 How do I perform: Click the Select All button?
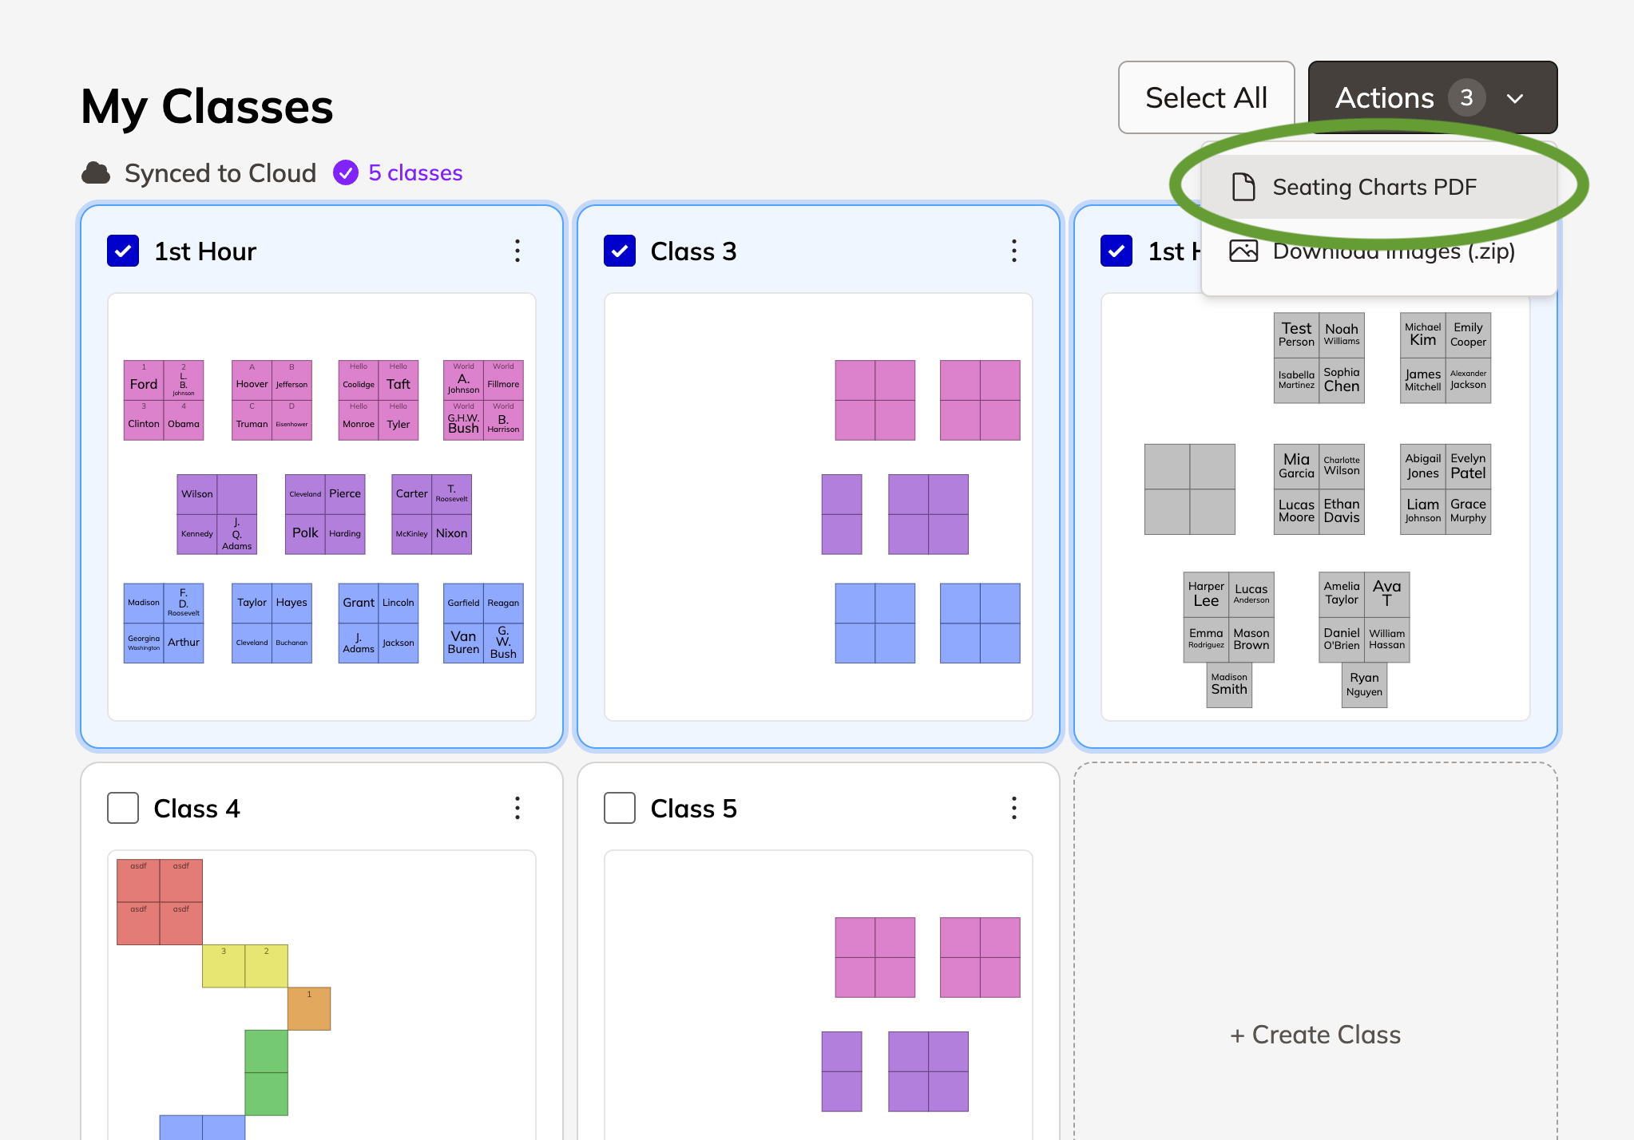tap(1206, 97)
